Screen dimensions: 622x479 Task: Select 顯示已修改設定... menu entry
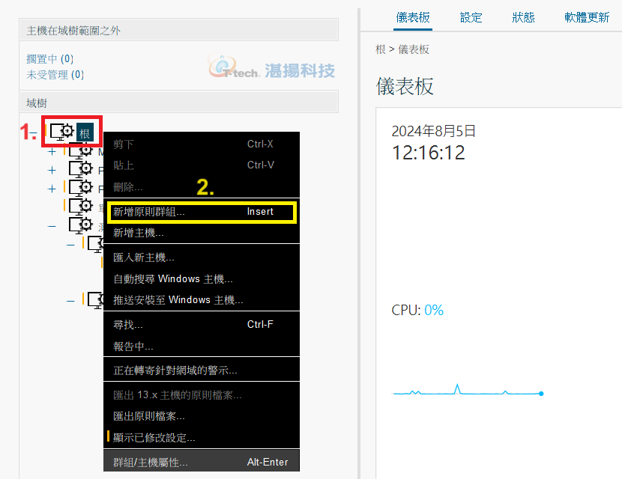(154, 437)
